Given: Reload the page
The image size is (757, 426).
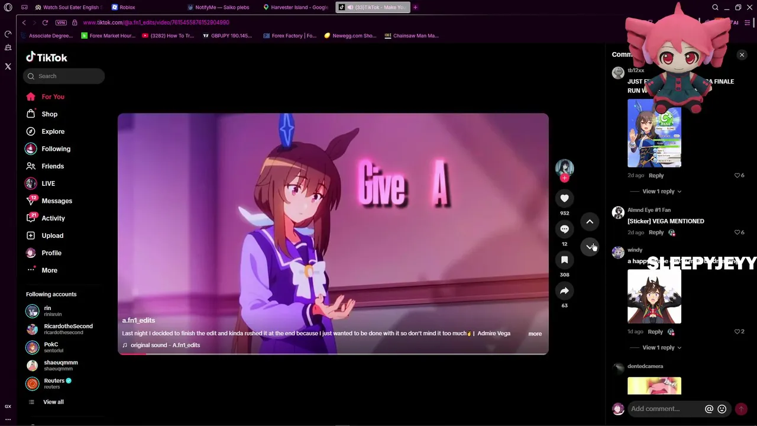Looking at the screenshot, I should [x=45, y=22].
